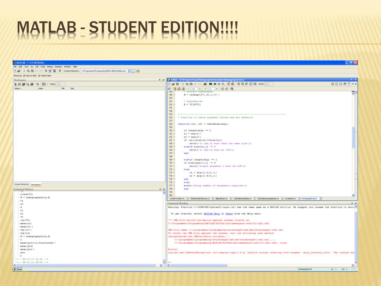Browse for folder next to Current Directory
The image size is (381, 286).
pyautogui.click(x=134, y=71)
